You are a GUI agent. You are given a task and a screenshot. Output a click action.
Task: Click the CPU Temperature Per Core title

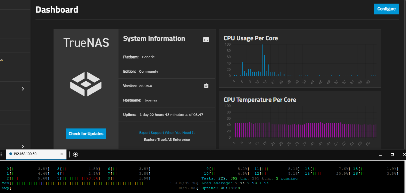pos(260,100)
